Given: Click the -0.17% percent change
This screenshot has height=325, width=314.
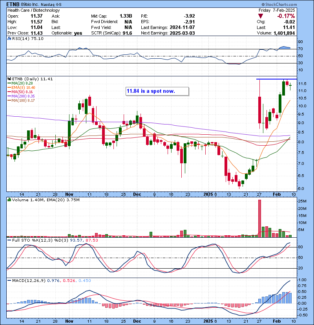Looking at the screenshot, I should (286, 16).
